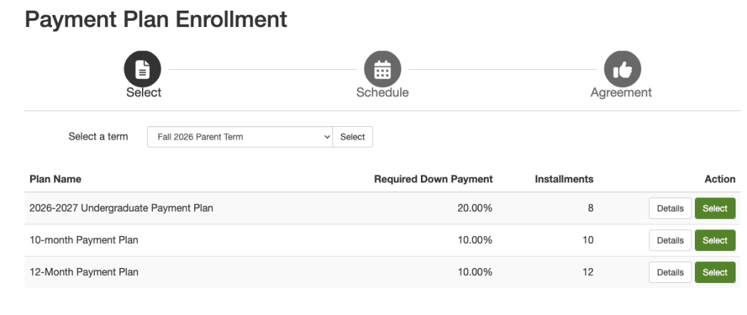
Task: View Details for 2026-2027 Undergraduate Payment Plan
Action: (670, 208)
